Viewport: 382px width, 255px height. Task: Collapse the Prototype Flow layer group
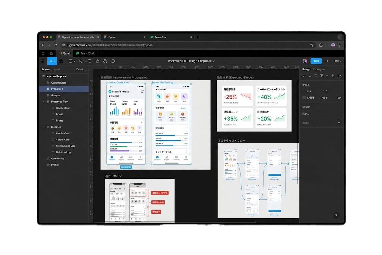click(43, 102)
